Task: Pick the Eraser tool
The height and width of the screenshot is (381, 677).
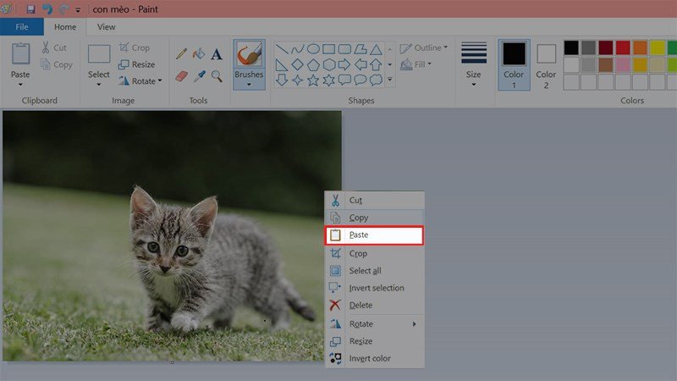Action: click(181, 76)
